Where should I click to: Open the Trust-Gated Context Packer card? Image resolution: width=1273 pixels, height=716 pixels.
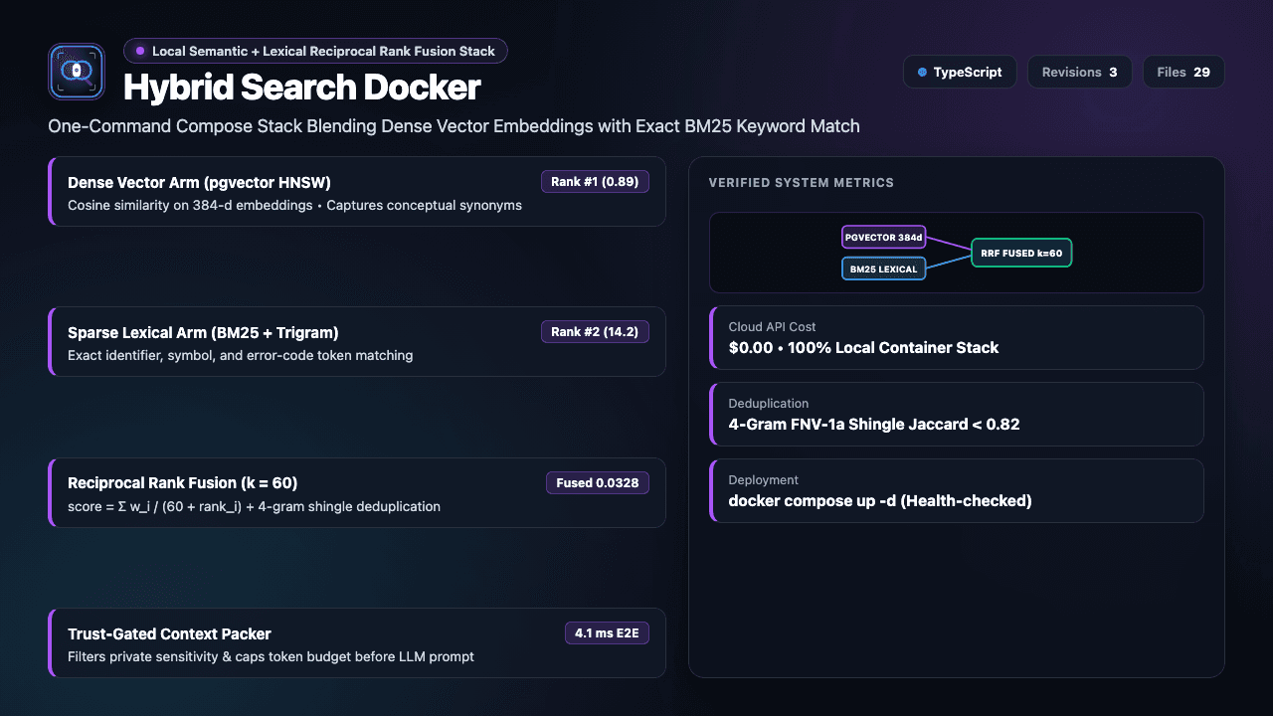point(357,643)
